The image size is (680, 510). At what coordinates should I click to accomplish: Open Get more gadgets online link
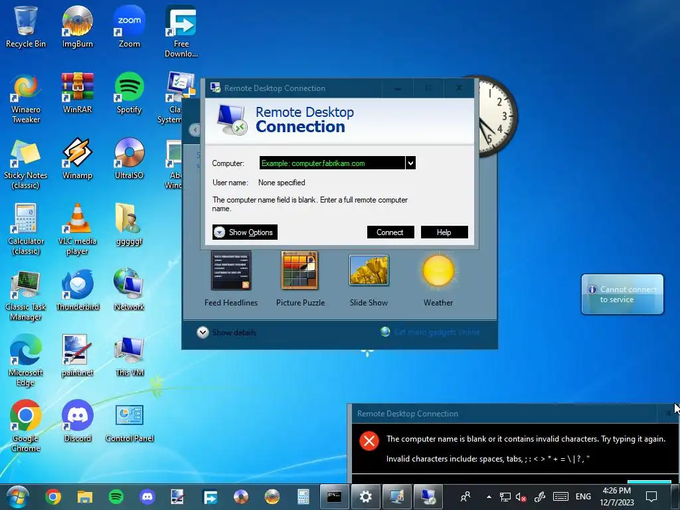(x=430, y=332)
